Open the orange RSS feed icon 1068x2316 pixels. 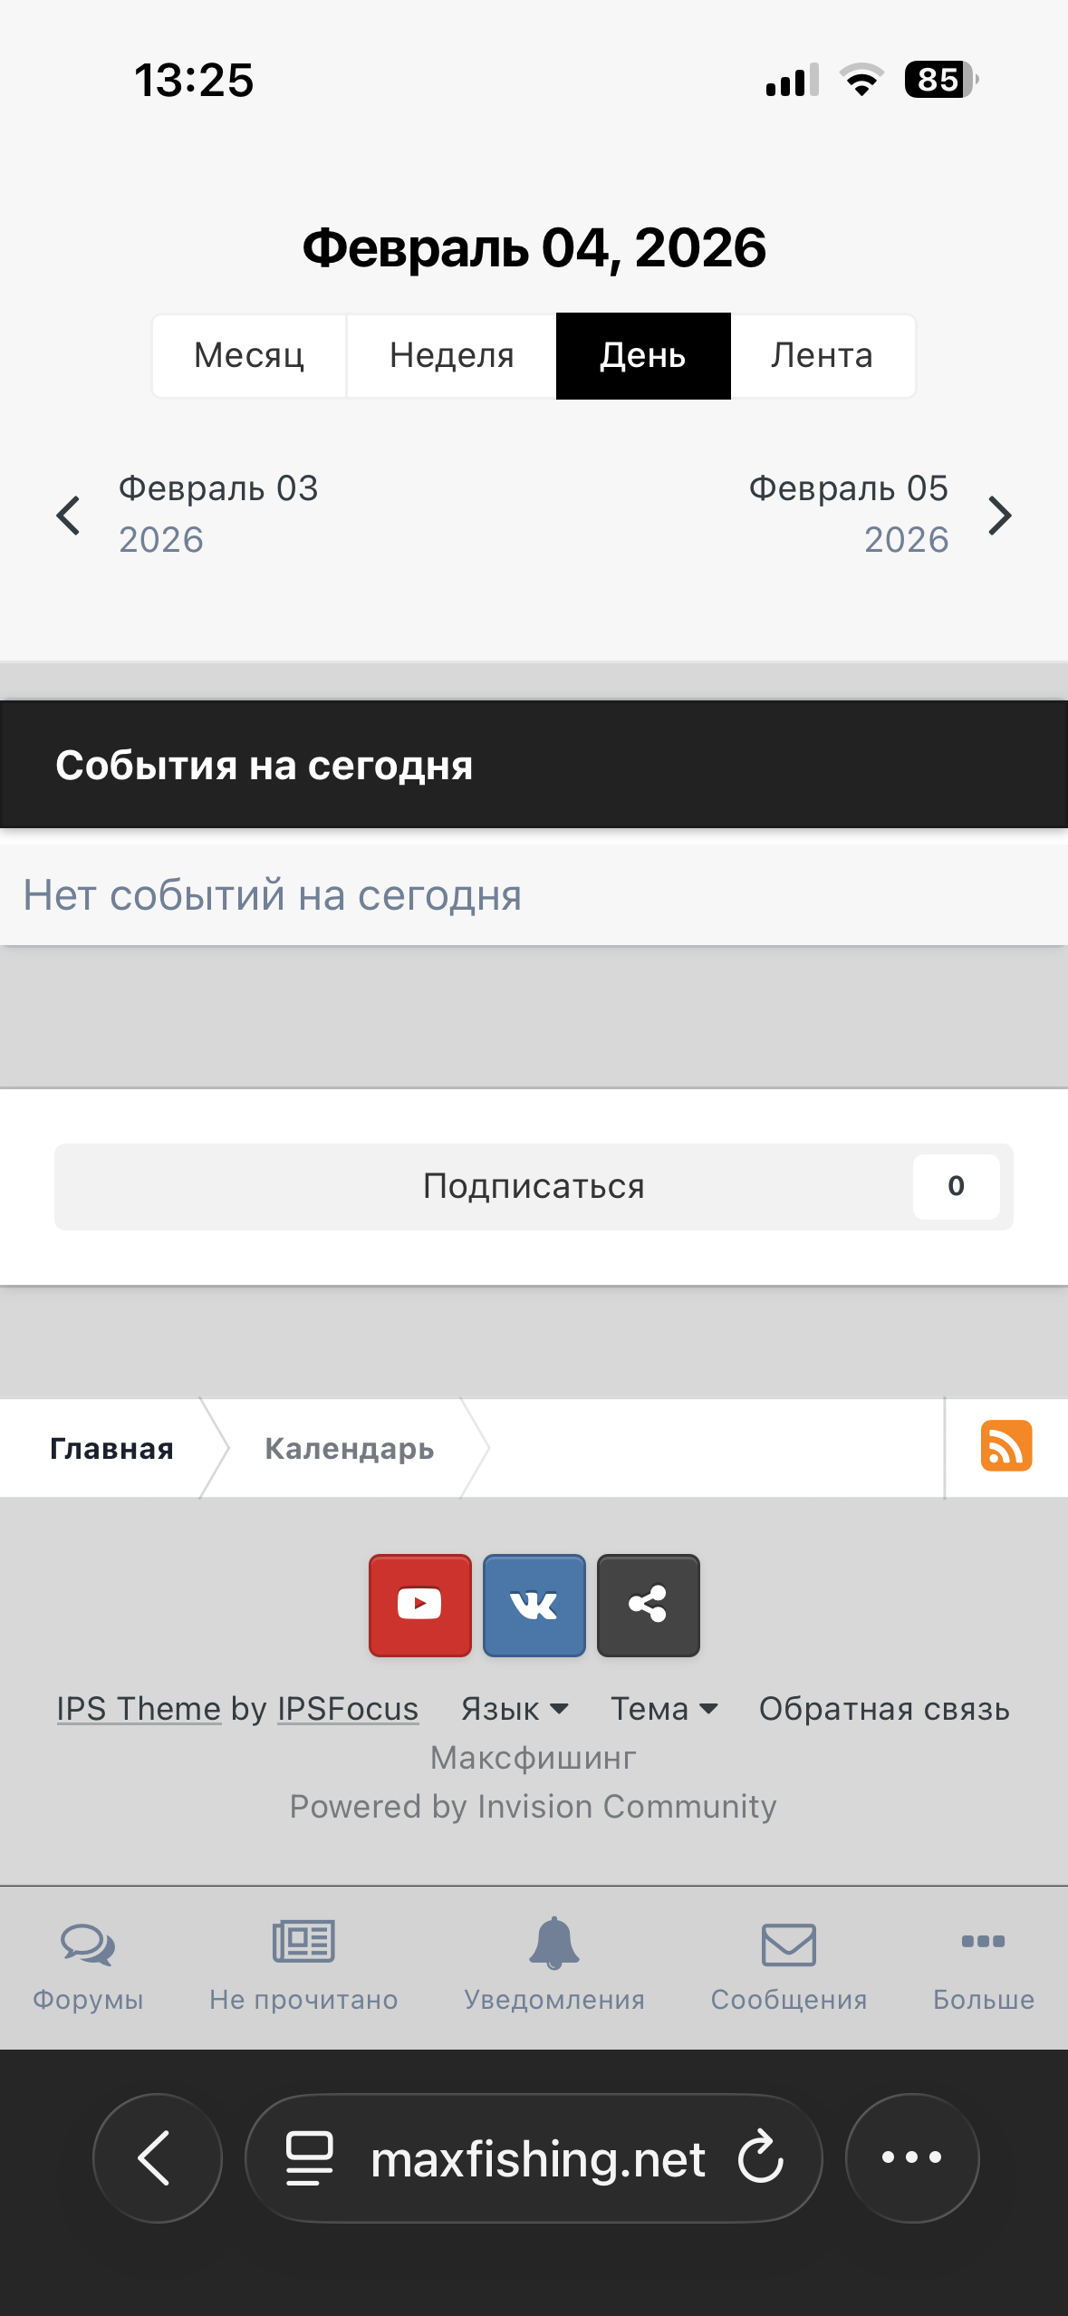[1005, 1446]
